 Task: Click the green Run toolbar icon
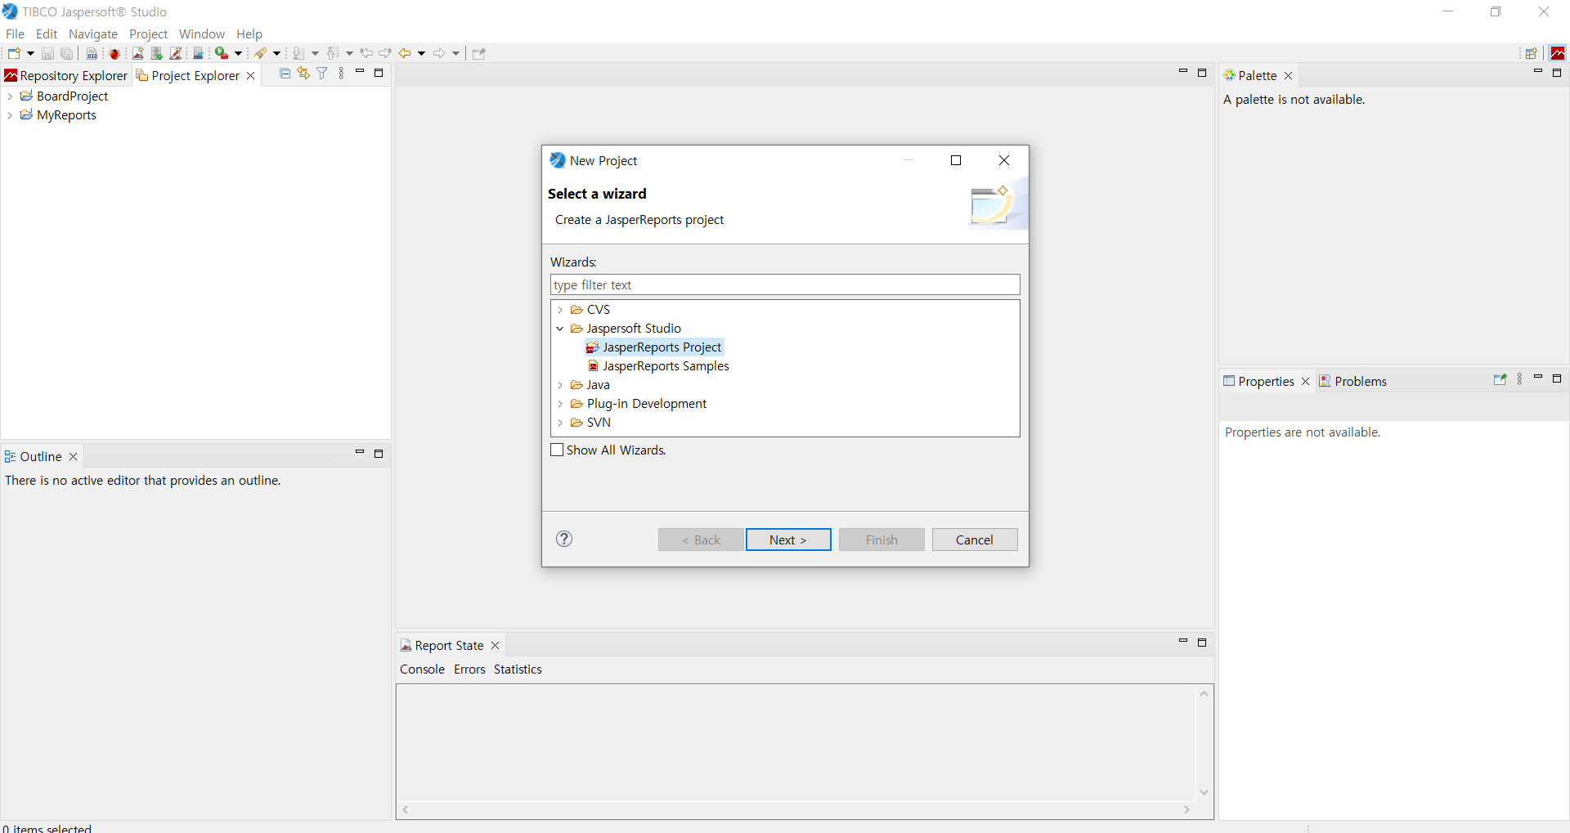(221, 54)
